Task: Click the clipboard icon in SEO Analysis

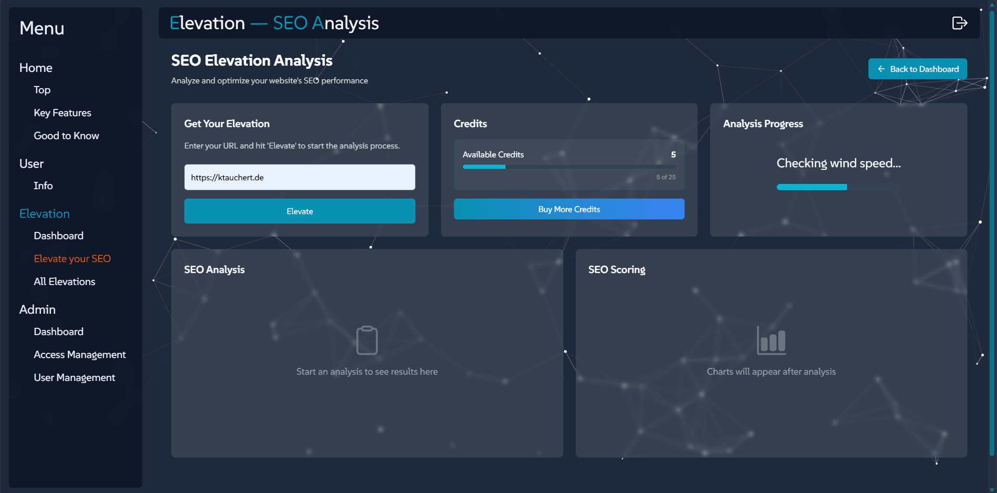Action: click(x=367, y=340)
